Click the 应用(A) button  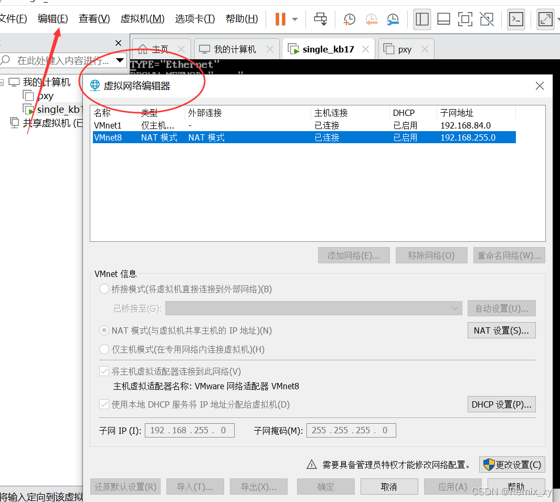[x=453, y=487]
